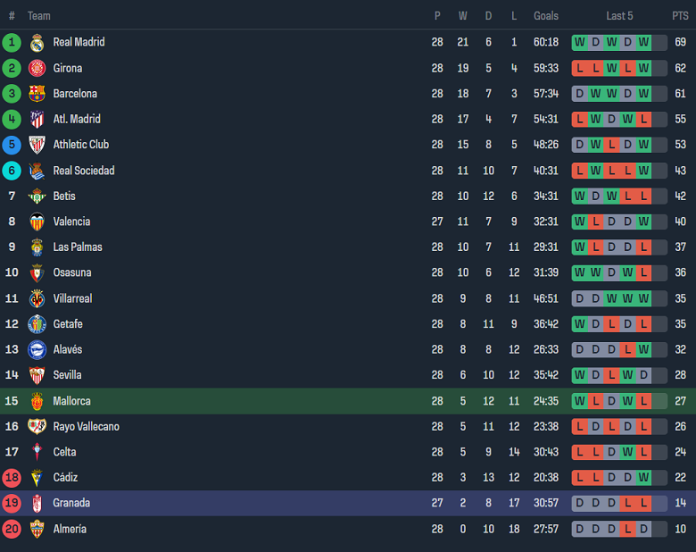Viewport: 696px width, 552px height.
Task: Sort table by Goals column header
Action: tap(546, 16)
